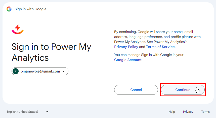
Task: Click the "You can manage Sign in" text
Action: tap(149, 55)
